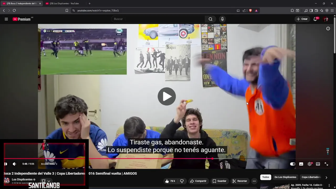Mute the video volume speaker
Screen dimensions: 336x189
(14, 164)
